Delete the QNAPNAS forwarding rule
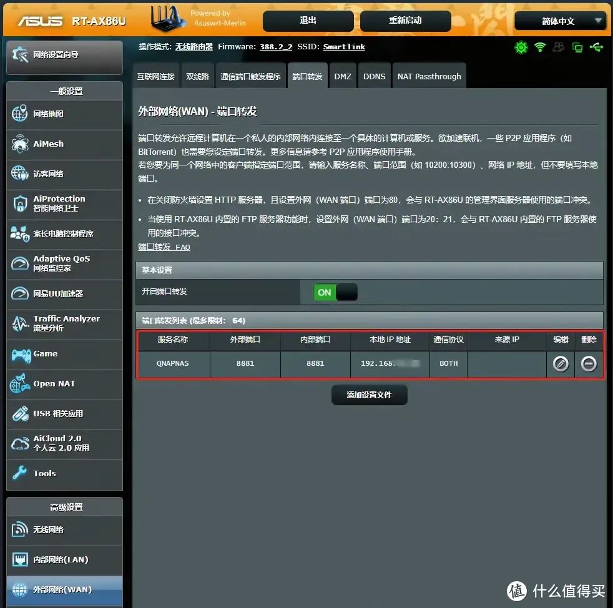This screenshot has width=613, height=608. tap(588, 364)
